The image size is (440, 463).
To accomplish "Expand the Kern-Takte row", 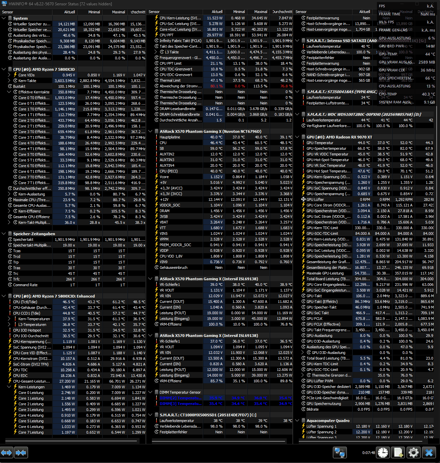I will (9, 81).
